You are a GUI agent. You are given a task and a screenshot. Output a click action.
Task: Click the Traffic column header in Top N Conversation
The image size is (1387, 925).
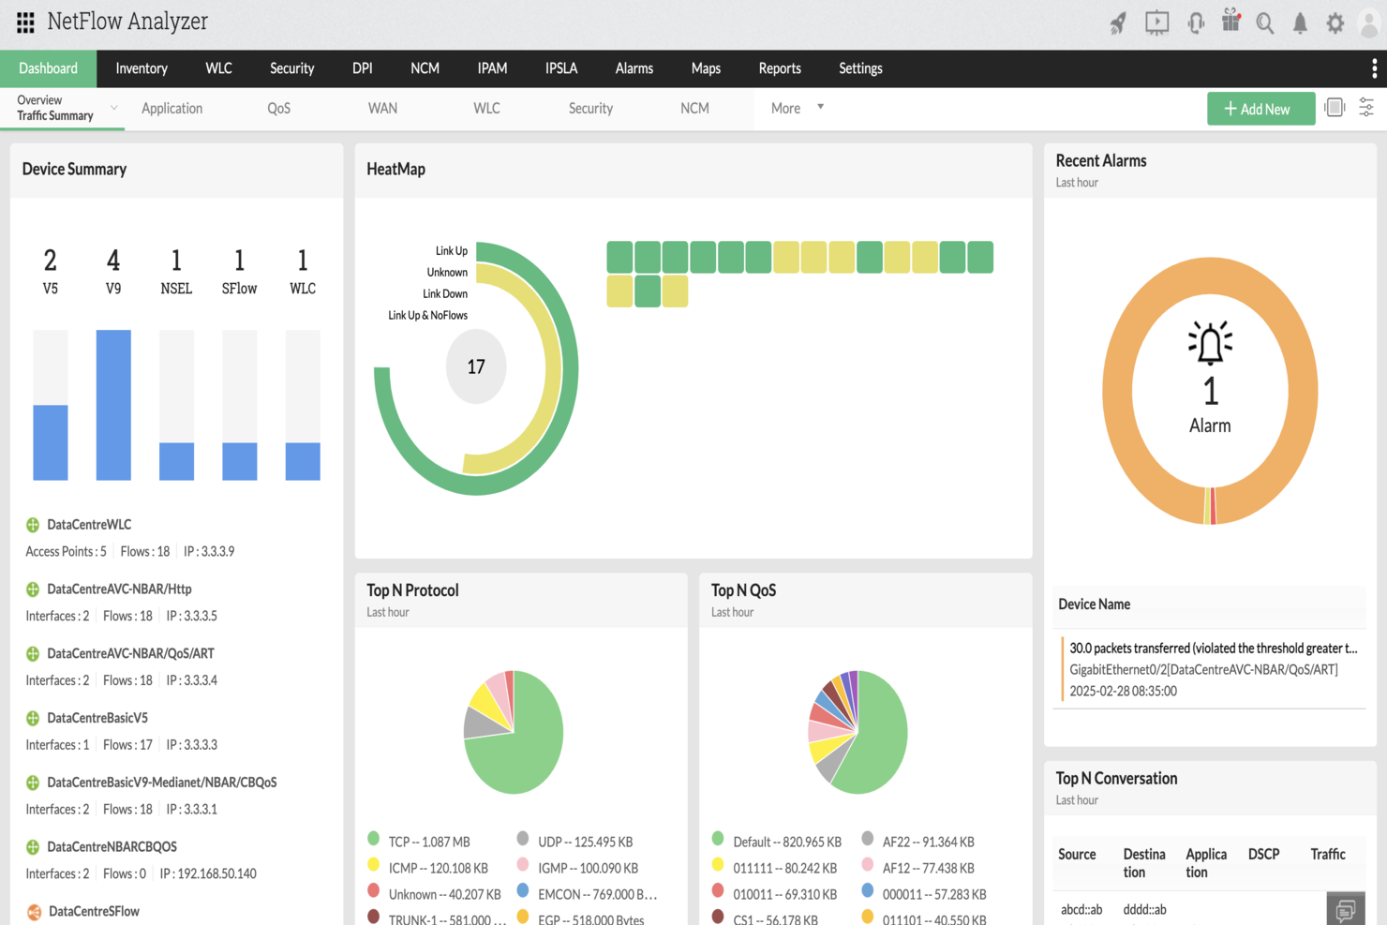(x=1328, y=855)
